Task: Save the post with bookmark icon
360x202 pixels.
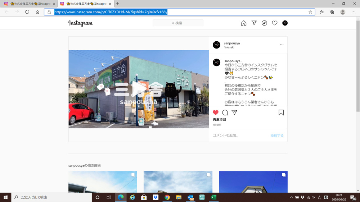Action: click(x=281, y=113)
